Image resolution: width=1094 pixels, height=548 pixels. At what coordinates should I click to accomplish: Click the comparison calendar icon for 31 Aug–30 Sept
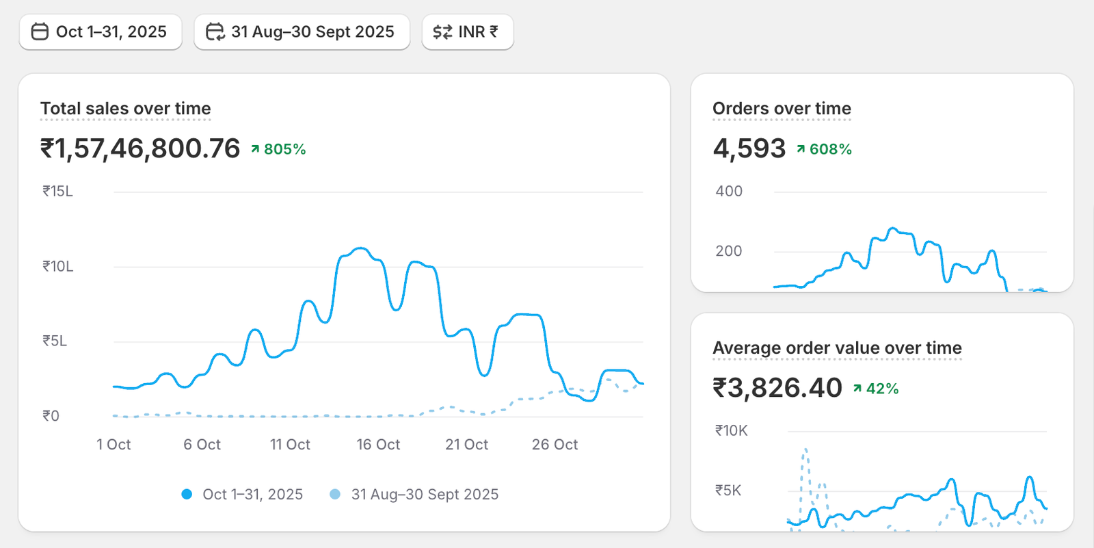[215, 32]
